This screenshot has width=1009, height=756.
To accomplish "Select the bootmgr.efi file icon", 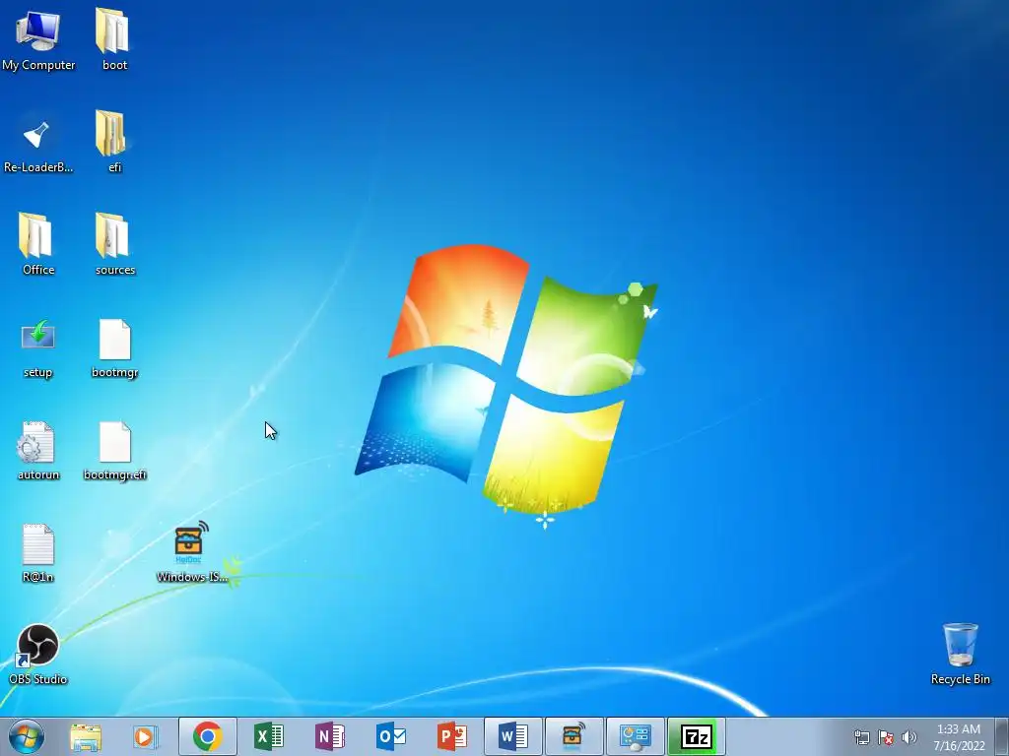I will click(x=114, y=450).
